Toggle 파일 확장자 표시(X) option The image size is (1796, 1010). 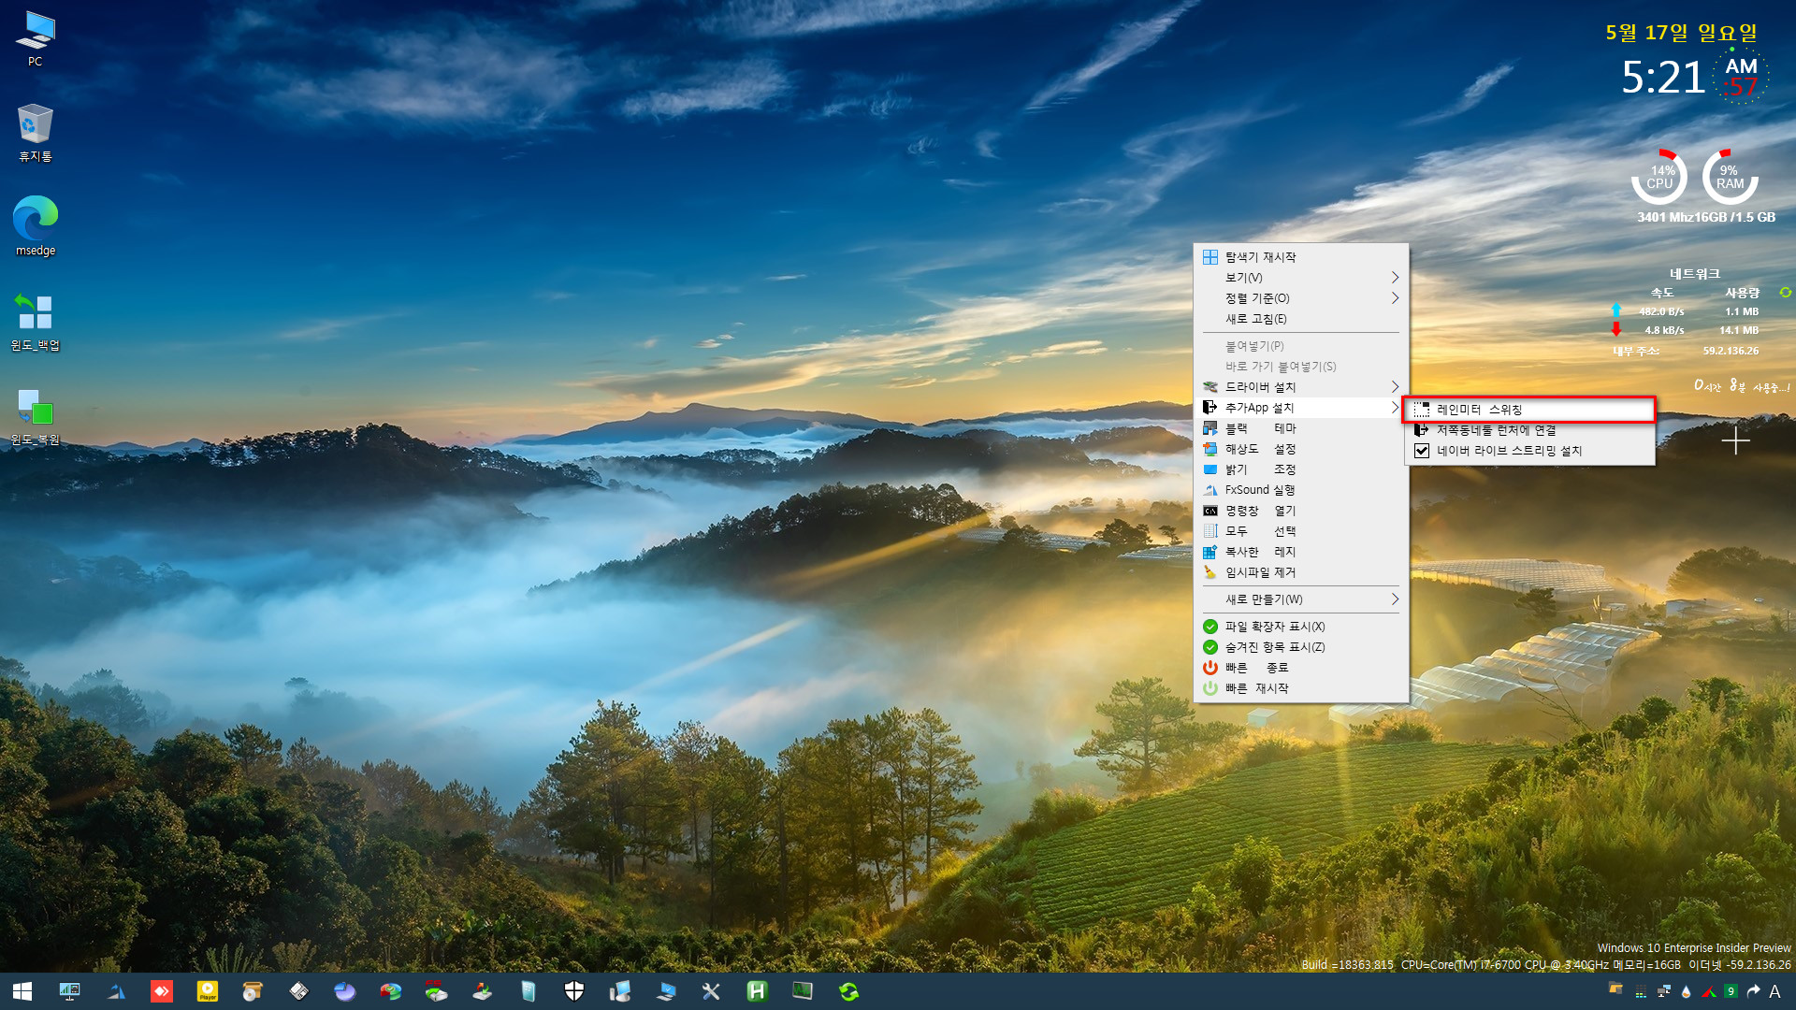pyautogui.click(x=1300, y=627)
